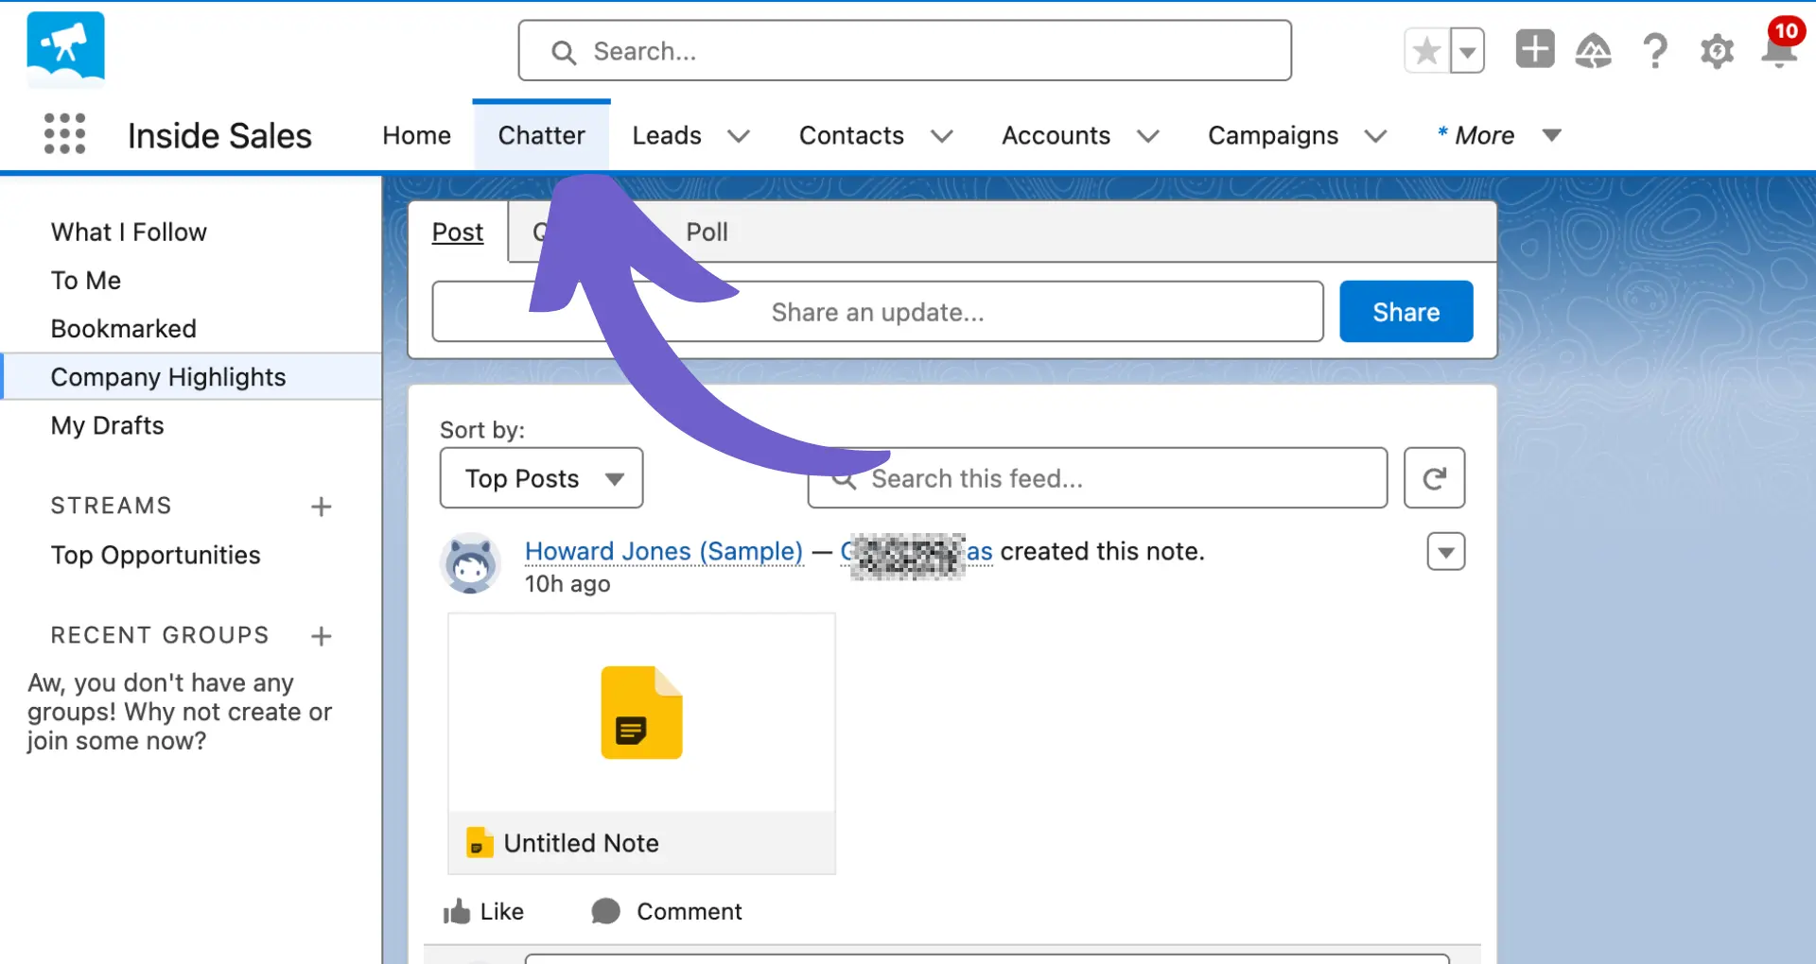Select the What I Follow feed
The height and width of the screenshot is (964, 1816).
(129, 232)
